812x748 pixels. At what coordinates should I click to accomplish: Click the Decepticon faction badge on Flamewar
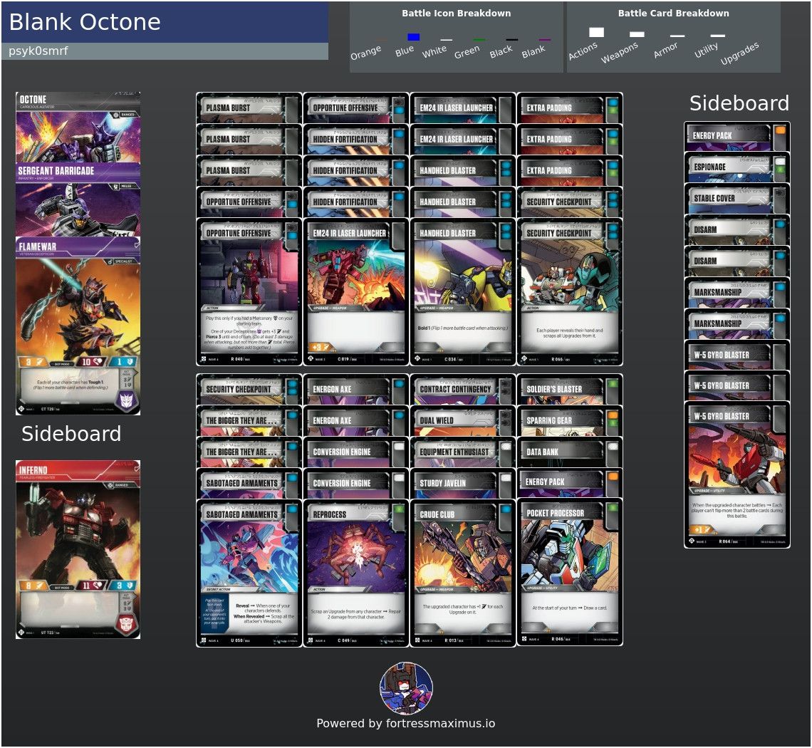click(x=127, y=400)
